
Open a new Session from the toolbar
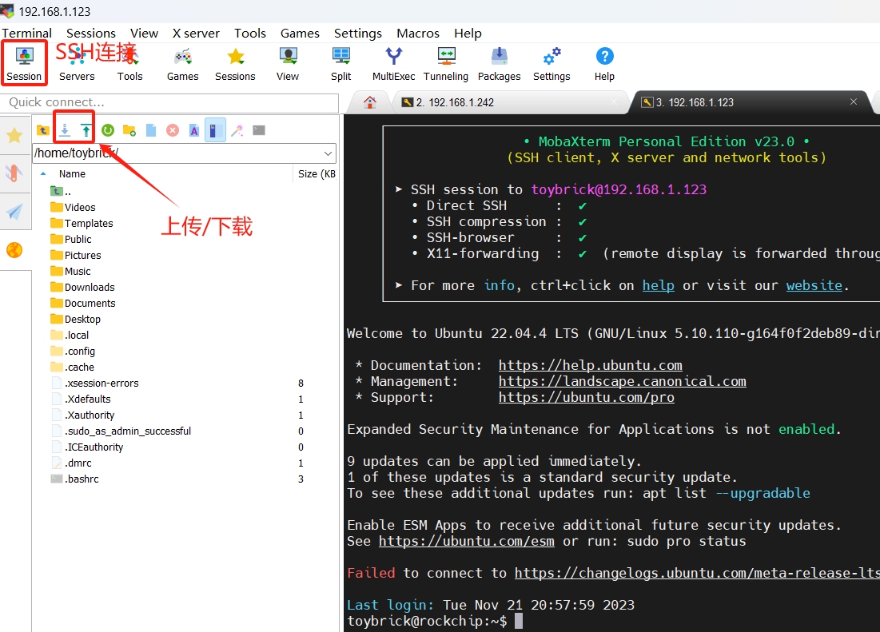(x=23, y=63)
